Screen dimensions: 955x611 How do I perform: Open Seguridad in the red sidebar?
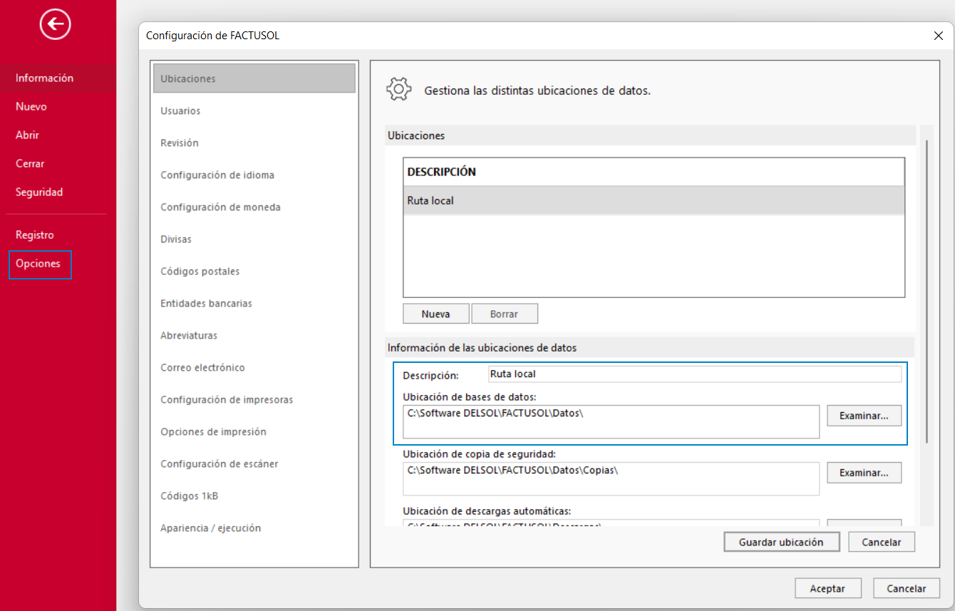click(x=39, y=192)
